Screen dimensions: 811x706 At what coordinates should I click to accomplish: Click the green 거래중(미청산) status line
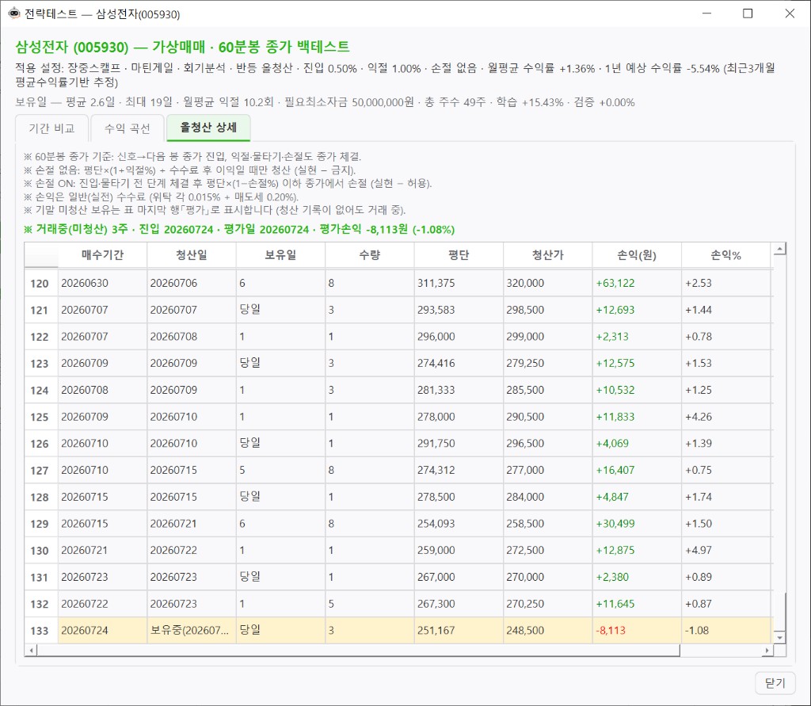click(239, 229)
